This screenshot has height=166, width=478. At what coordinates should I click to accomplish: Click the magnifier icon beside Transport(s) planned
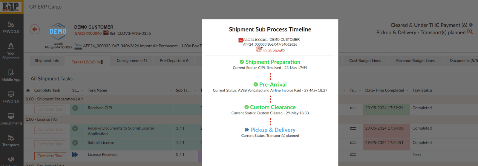point(470,32)
